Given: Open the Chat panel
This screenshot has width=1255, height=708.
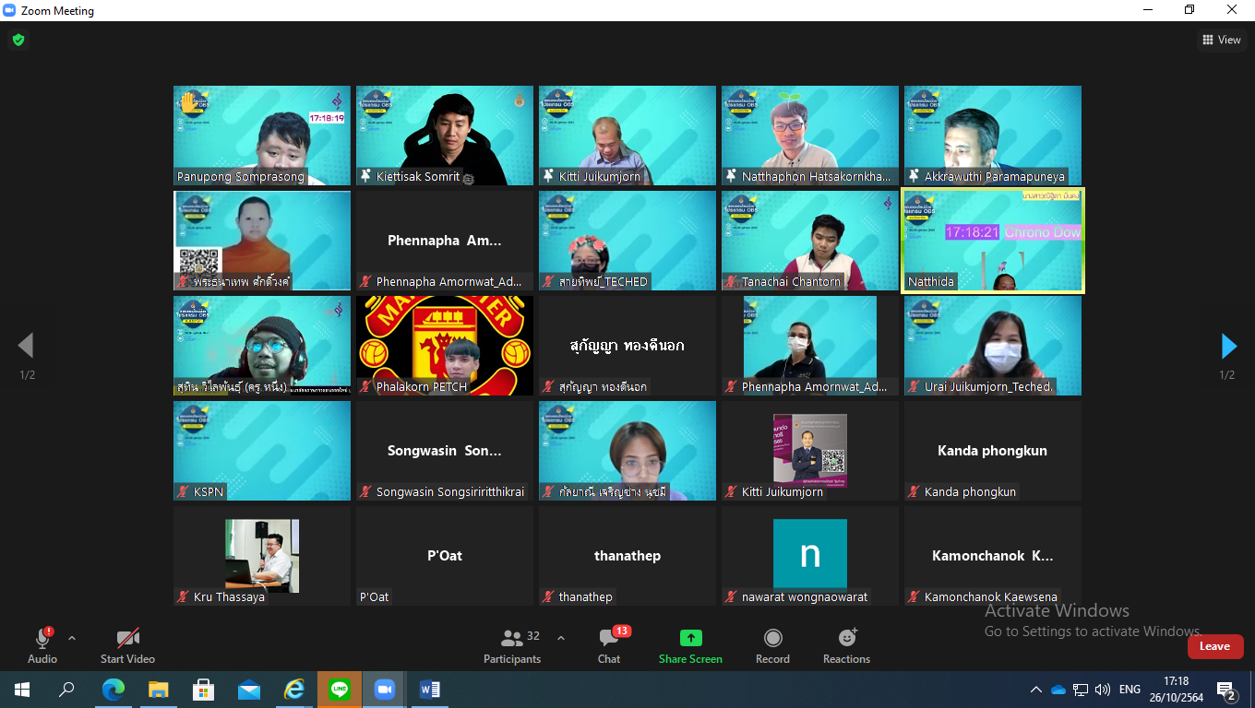Looking at the screenshot, I should coord(609,645).
